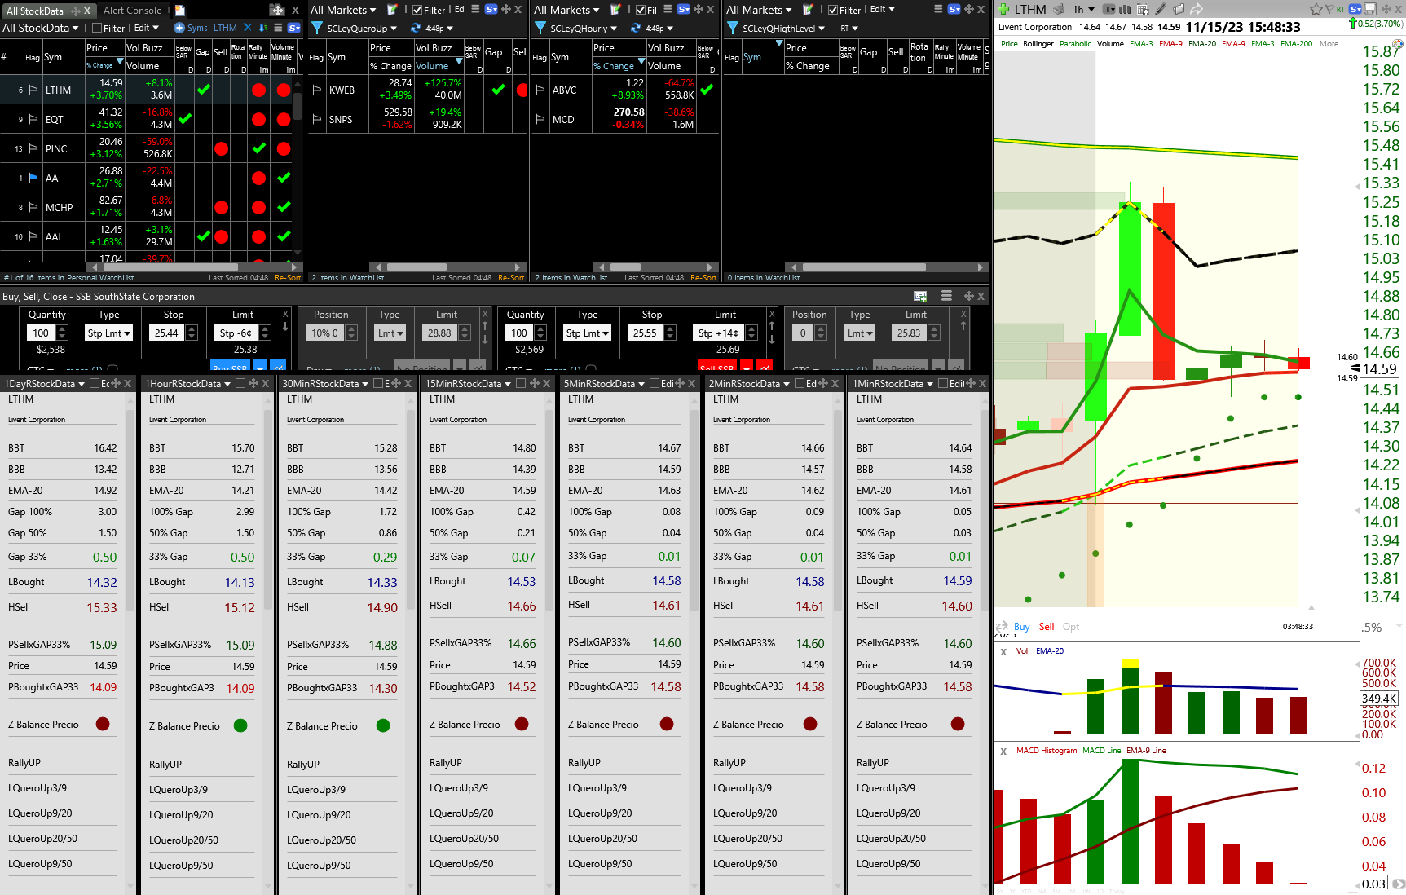The image size is (1406, 895).
Task: Click the green plus Syms icon
Action: (179, 28)
